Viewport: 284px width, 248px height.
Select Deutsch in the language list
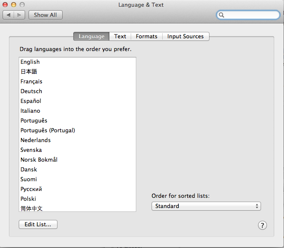click(x=31, y=91)
